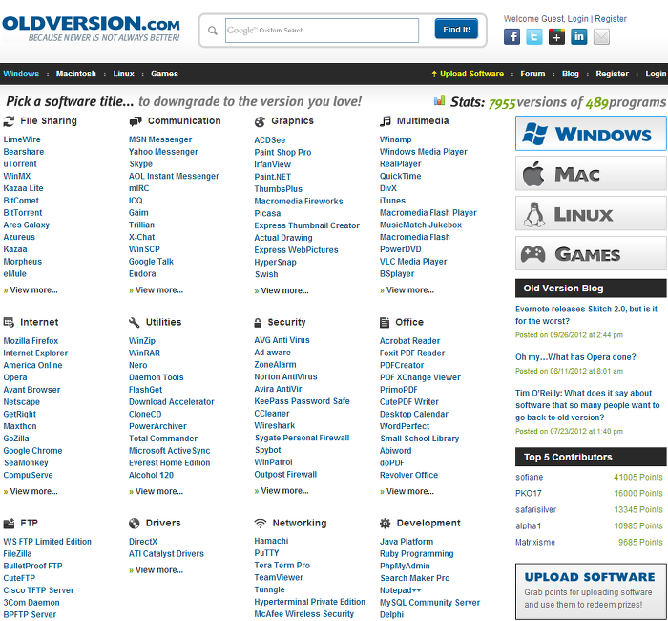The height and width of the screenshot is (621, 668).
Task: Open contributor sofiane's profile
Action: pyautogui.click(x=529, y=478)
